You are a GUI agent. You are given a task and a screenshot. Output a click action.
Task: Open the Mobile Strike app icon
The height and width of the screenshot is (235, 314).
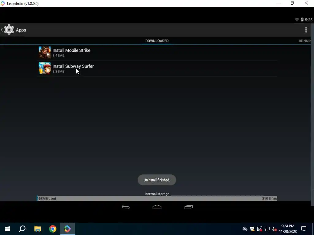click(44, 52)
